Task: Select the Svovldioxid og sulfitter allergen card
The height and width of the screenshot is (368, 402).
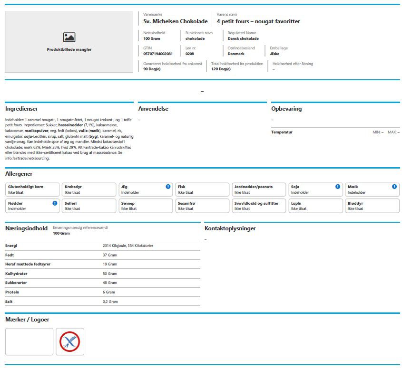Action: [259, 206]
